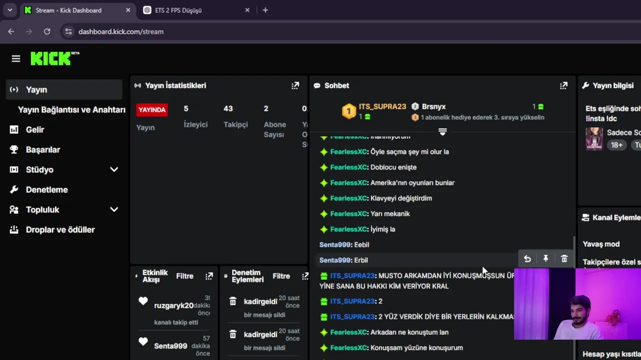Click the Gelir chart icon
Image resolution: width=641 pixels, height=360 pixels.
pos(14,129)
